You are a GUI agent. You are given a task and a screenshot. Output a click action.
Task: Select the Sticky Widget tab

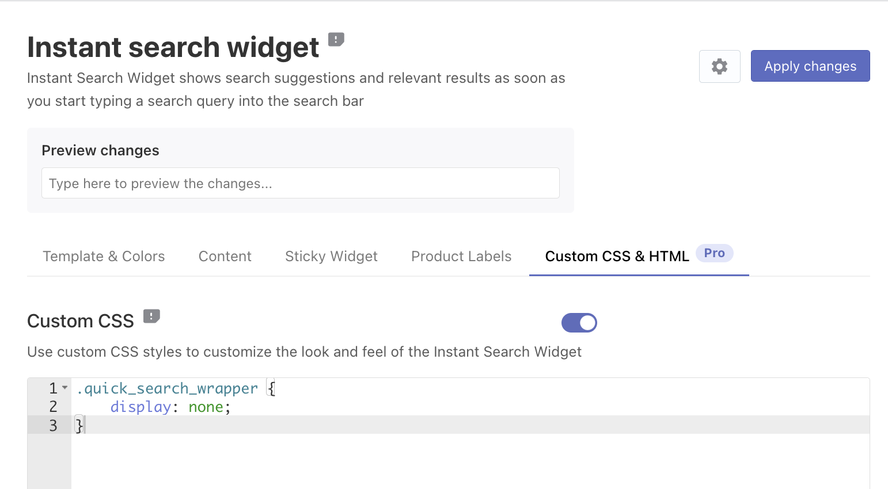pyautogui.click(x=331, y=256)
